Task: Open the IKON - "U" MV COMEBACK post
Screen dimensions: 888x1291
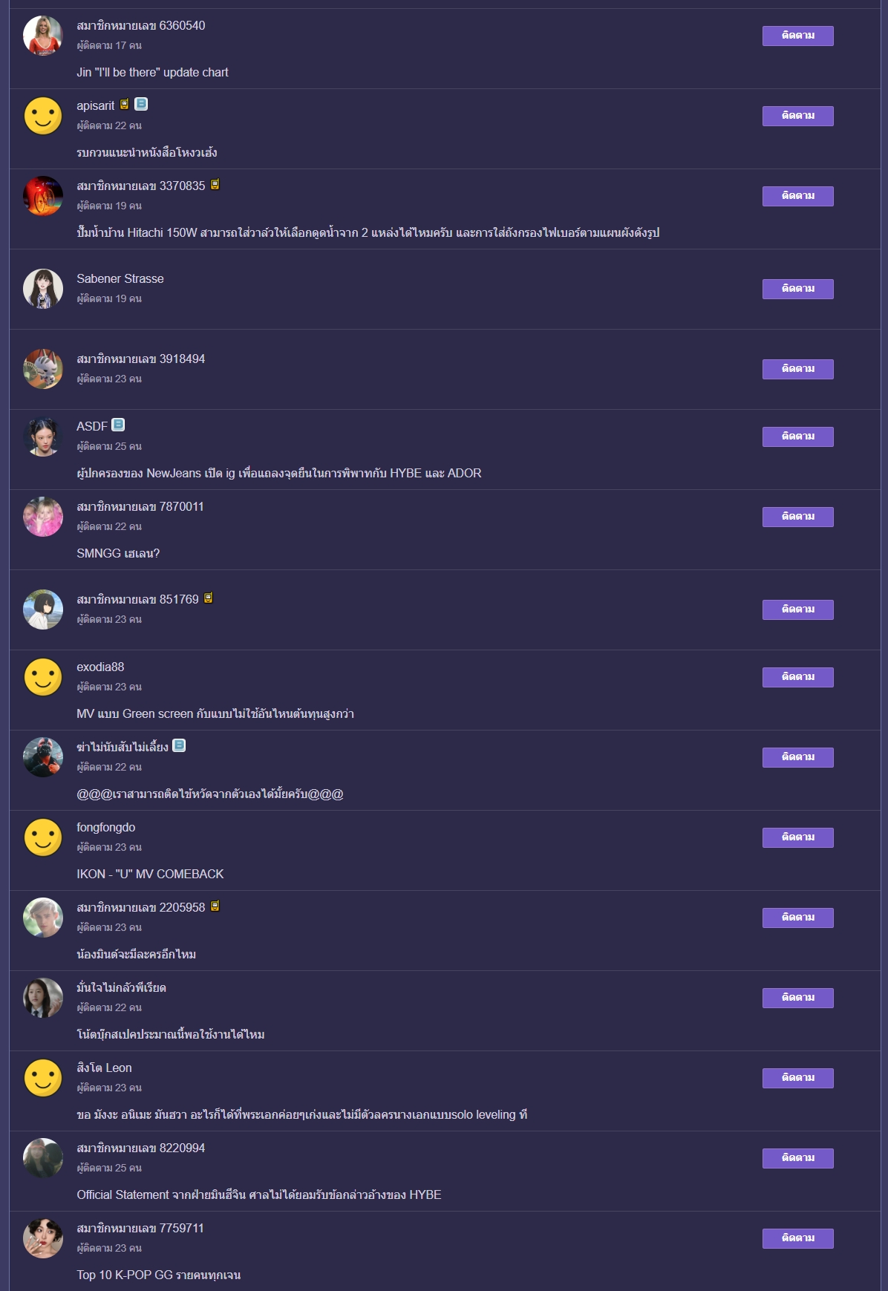Action: click(150, 874)
